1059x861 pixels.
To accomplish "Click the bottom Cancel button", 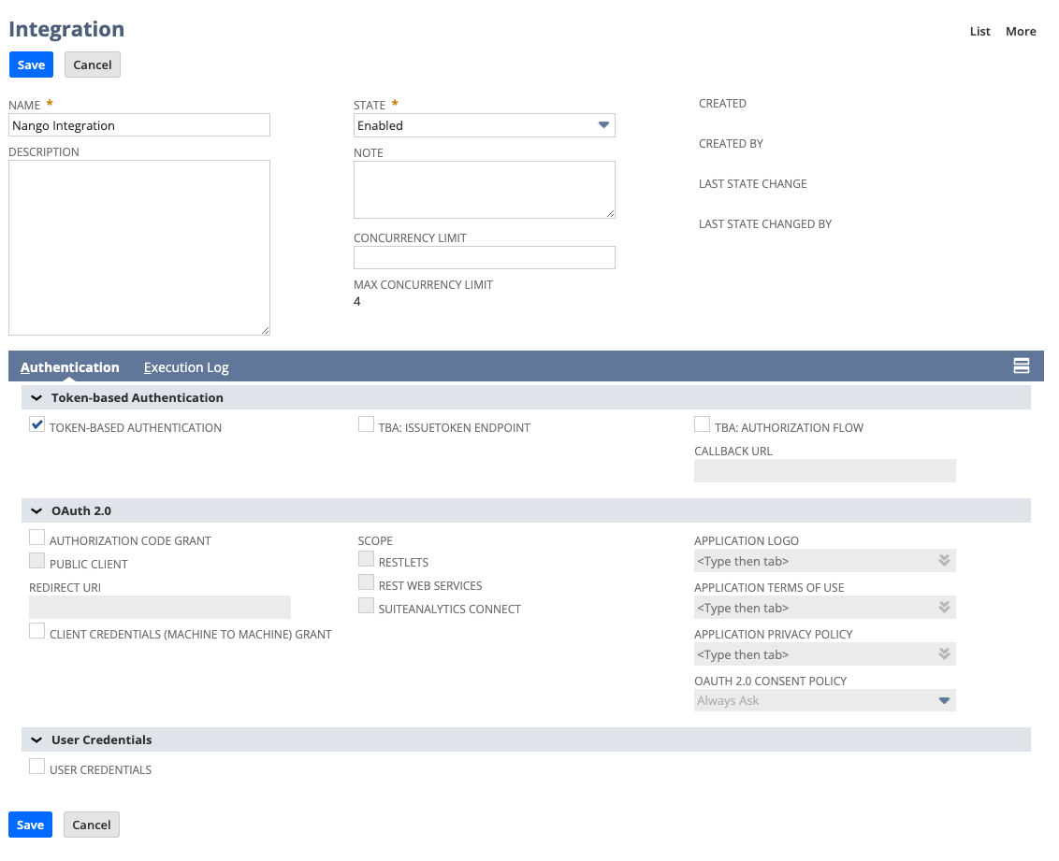I will [92, 825].
